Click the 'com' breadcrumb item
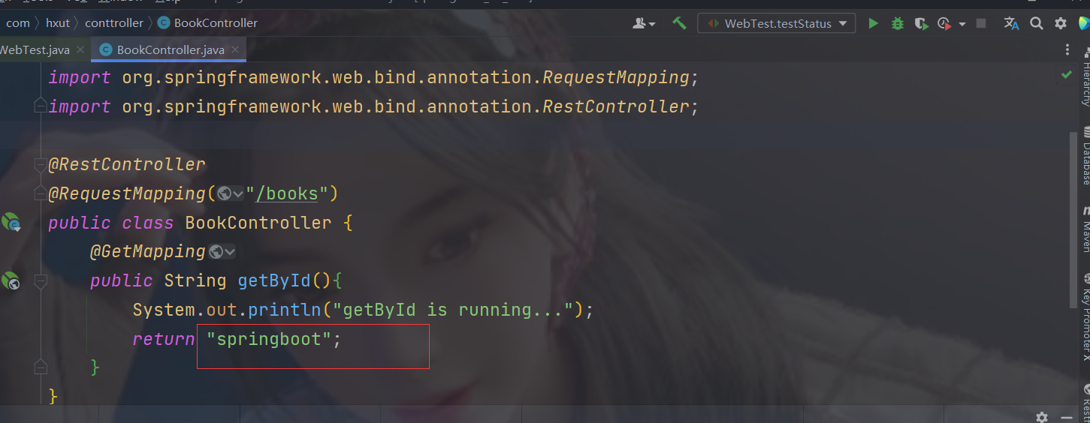1090x423 pixels. (x=18, y=23)
